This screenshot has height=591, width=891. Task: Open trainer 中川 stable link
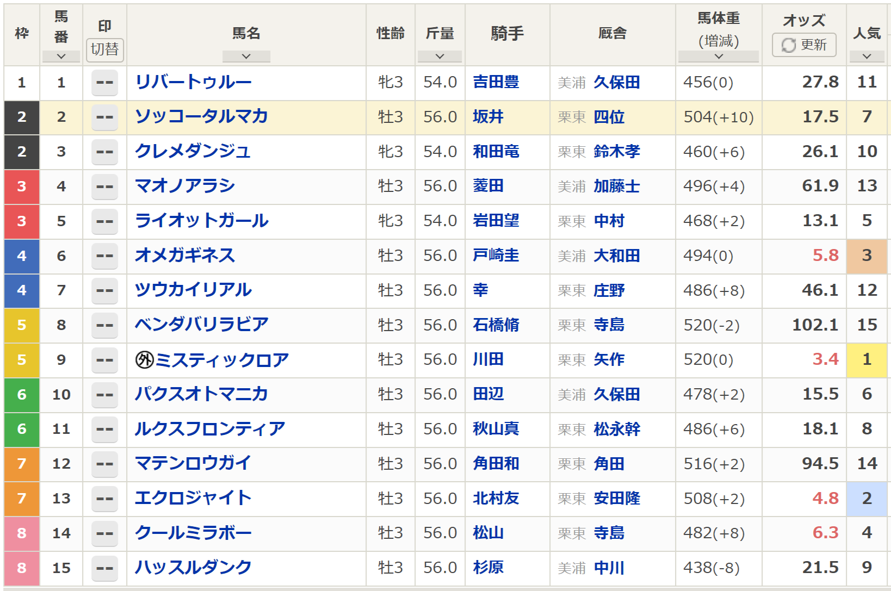click(x=609, y=568)
